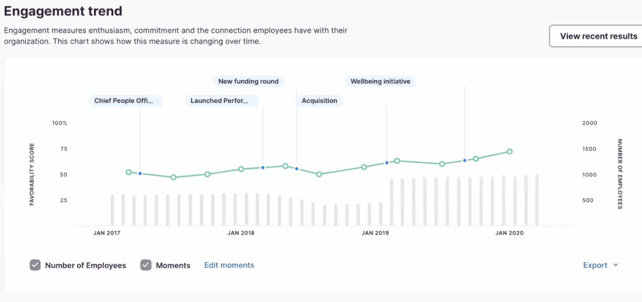Image resolution: width=642 pixels, height=302 pixels.
Task: Select the Wellbeing initiative moment label
Action: point(380,82)
